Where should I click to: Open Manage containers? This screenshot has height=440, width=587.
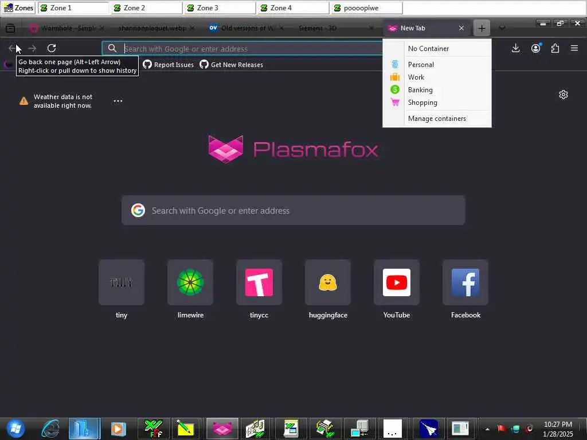point(437,119)
